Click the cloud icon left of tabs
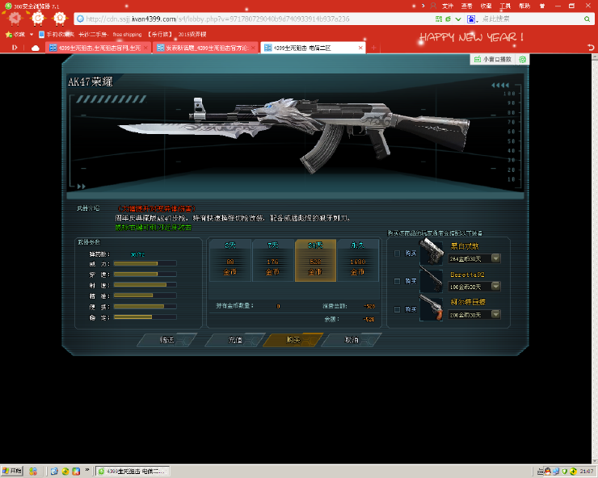Viewport: 598px width, 478px height. pos(35,48)
